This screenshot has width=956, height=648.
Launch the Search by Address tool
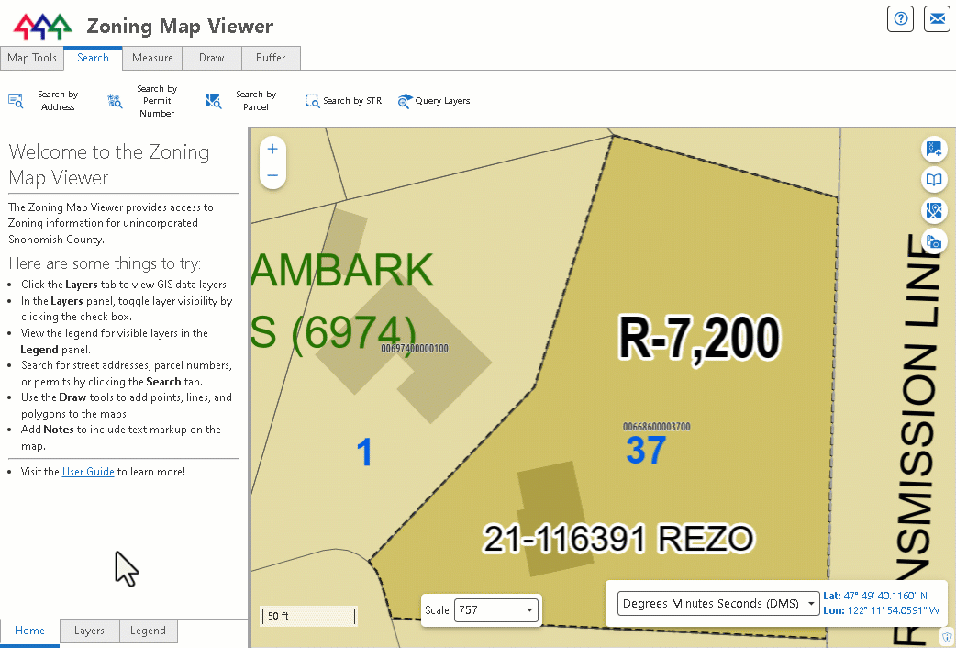(x=43, y=101)
